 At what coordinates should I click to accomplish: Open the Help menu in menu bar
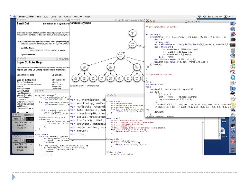coord(87,17)
